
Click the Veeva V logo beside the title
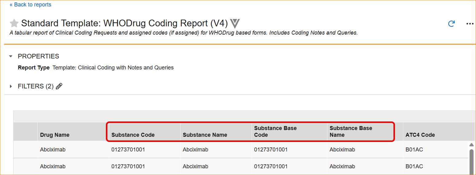coord(235,24)
